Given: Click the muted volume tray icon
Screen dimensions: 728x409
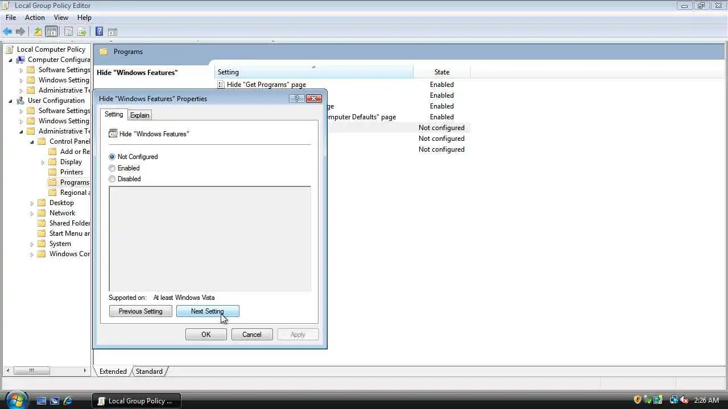Looking at the screenshot, I should click(684, 400).
